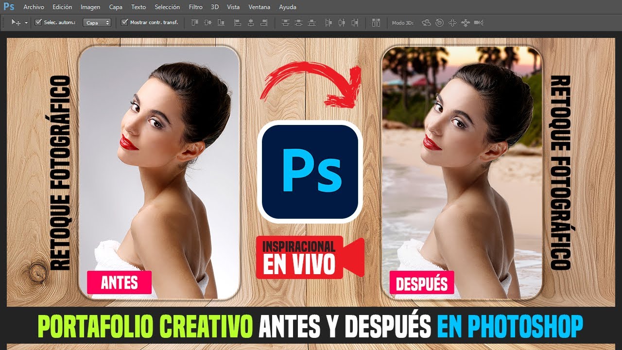
Task: Distribute left edges of layers
Action: coord(328,22)
